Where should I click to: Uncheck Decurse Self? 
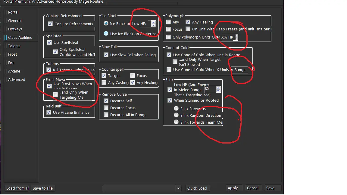106,101
